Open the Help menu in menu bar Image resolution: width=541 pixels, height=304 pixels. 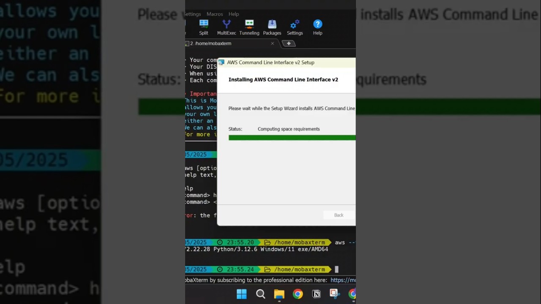[234, 14]
